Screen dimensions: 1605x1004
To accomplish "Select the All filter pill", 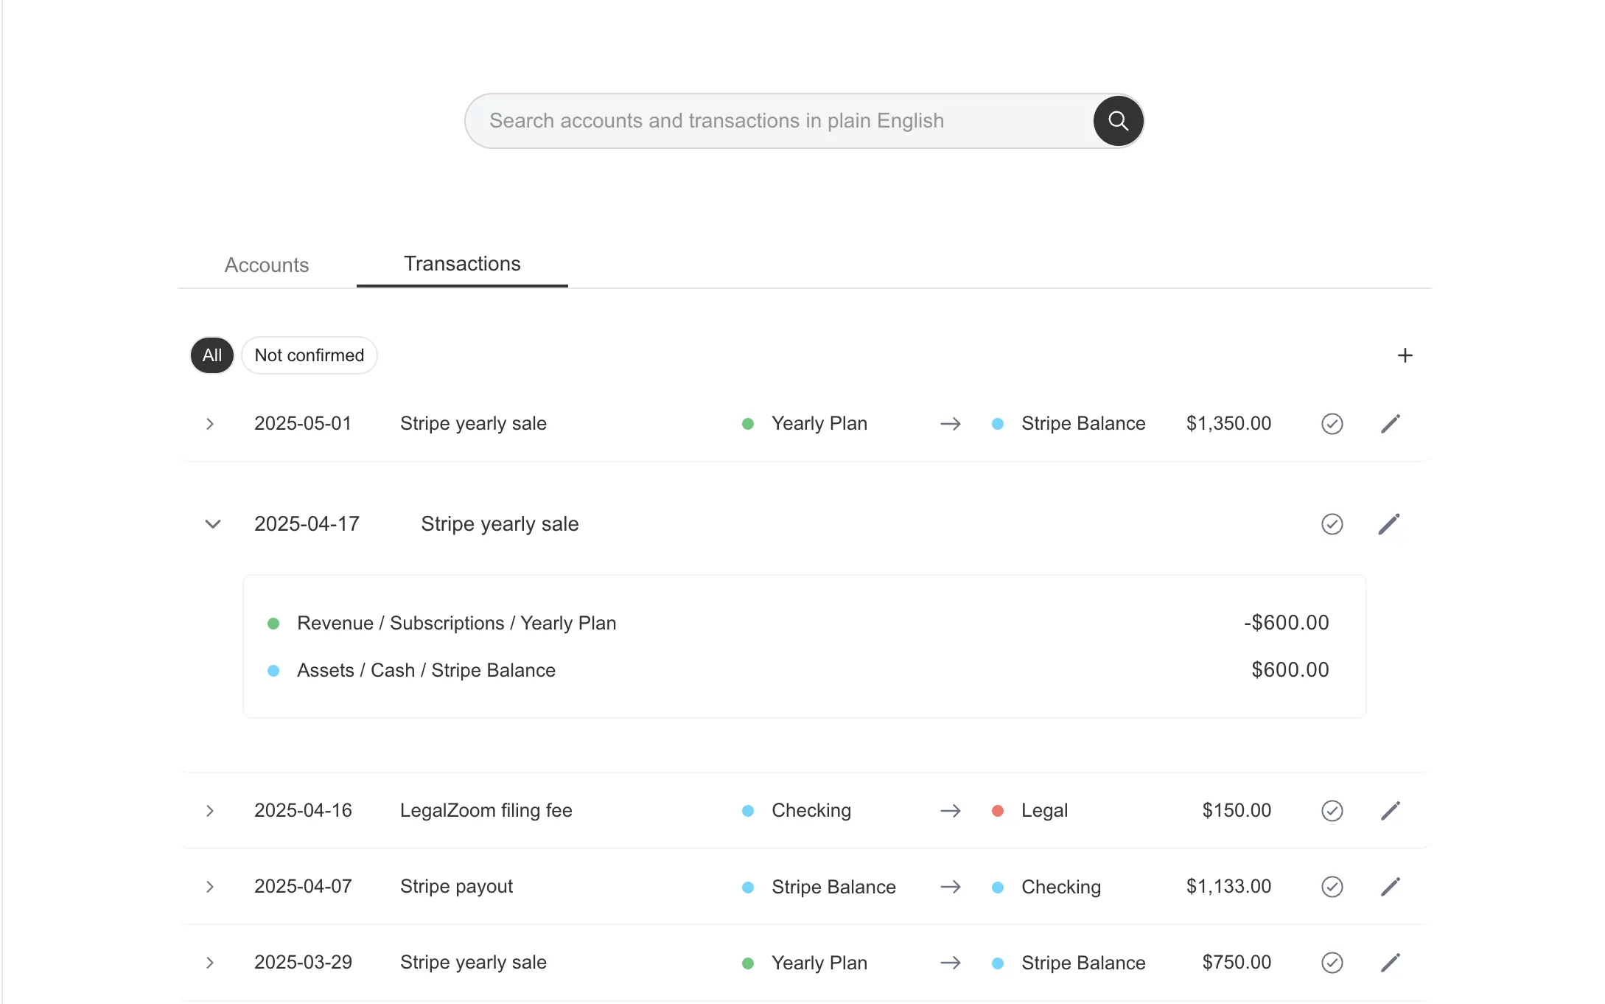I will [x=212, y=355].
